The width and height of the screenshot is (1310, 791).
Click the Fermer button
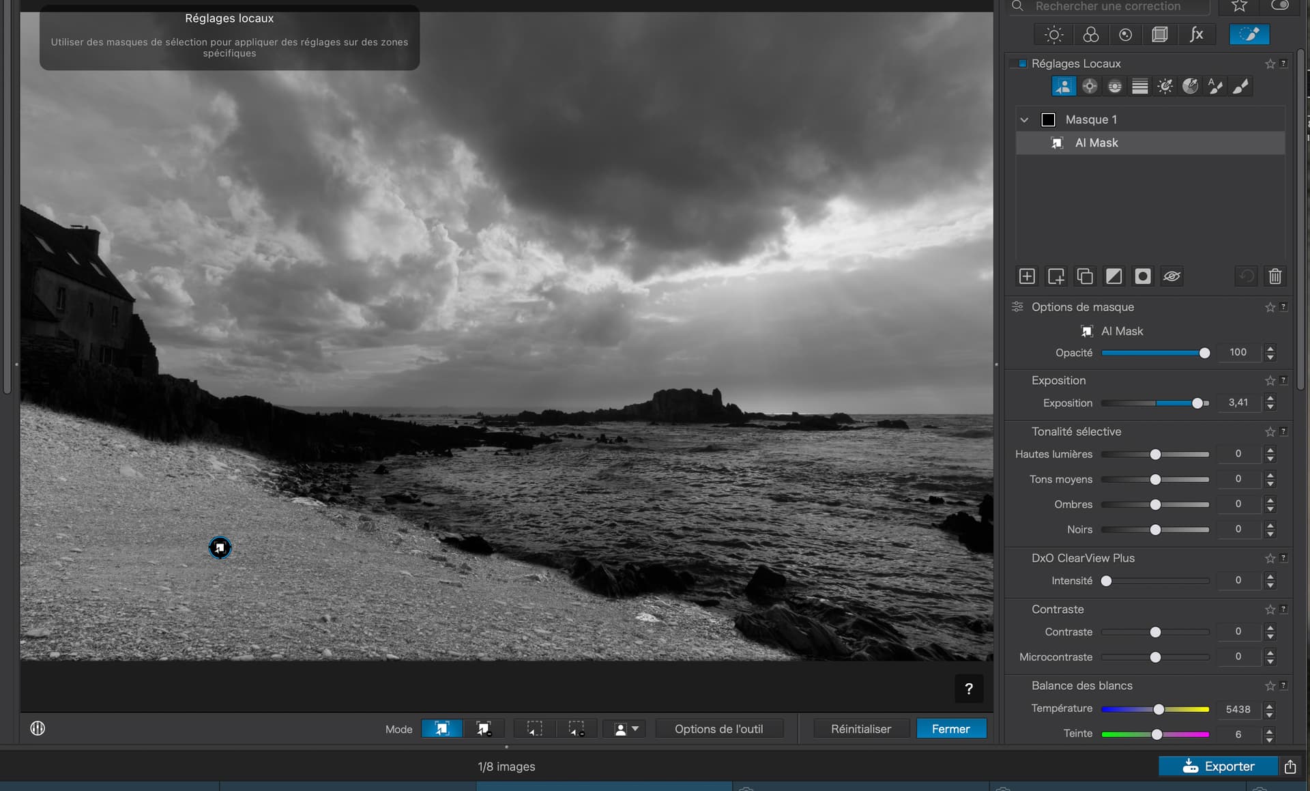tap(950, 729)
